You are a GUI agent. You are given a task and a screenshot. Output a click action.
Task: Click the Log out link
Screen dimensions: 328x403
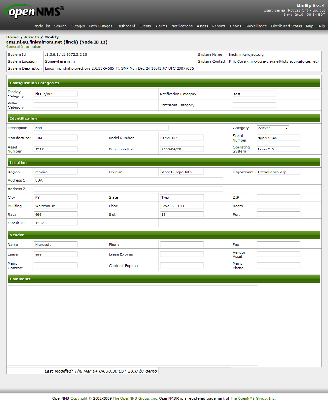pos(318,10)
